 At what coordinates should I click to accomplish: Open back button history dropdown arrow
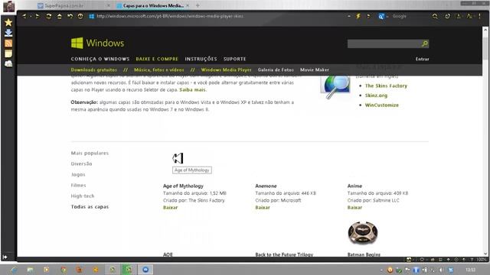[x=31, y=16]
